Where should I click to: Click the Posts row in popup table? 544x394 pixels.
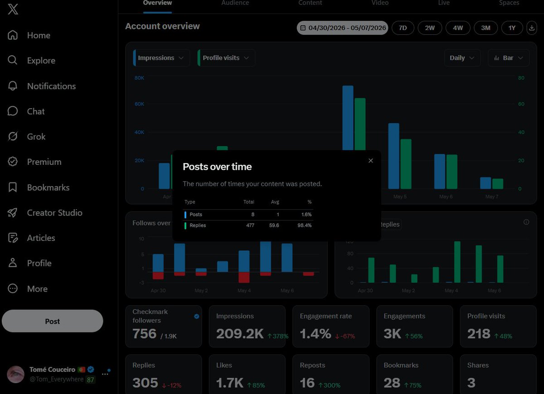[248, 215]
